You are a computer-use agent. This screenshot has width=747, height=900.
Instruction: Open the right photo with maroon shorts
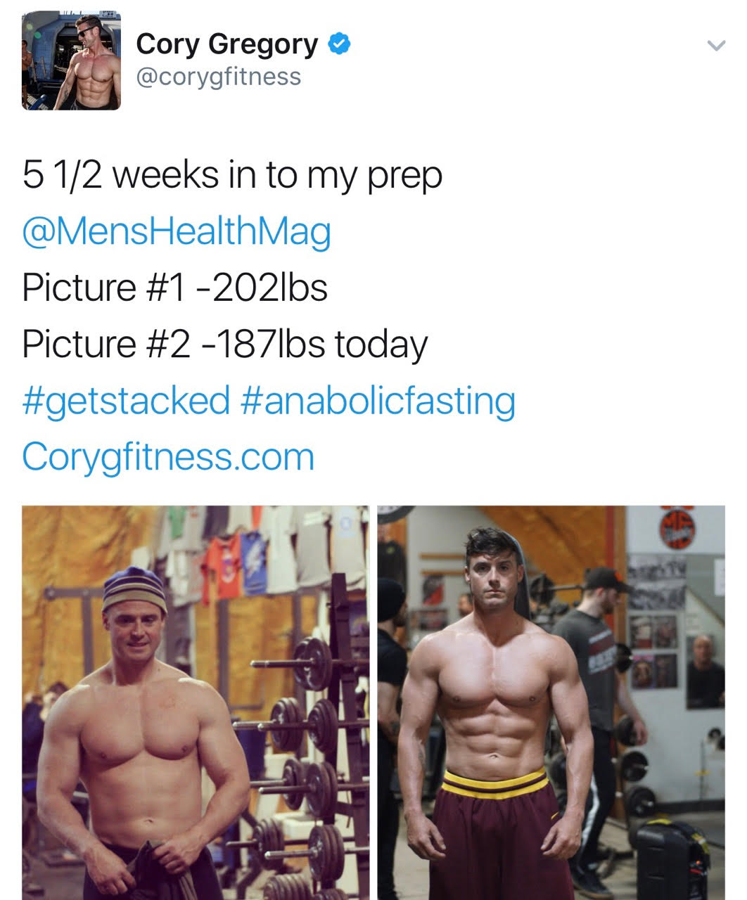(550, 702)
